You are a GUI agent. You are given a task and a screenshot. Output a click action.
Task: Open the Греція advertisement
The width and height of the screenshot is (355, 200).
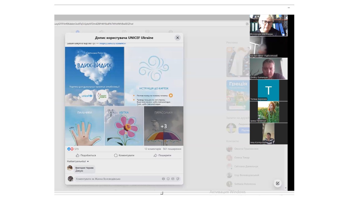[238, 95]
